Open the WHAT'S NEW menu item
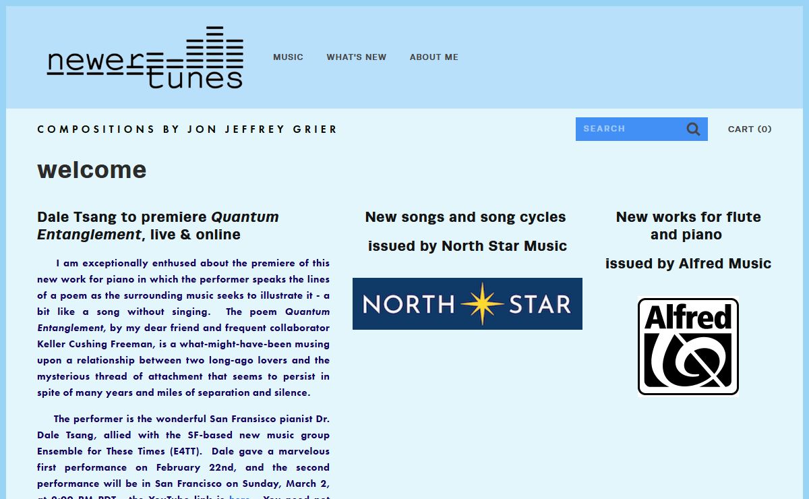This screenshot has height=499, width=809. [x=357, y=57]
